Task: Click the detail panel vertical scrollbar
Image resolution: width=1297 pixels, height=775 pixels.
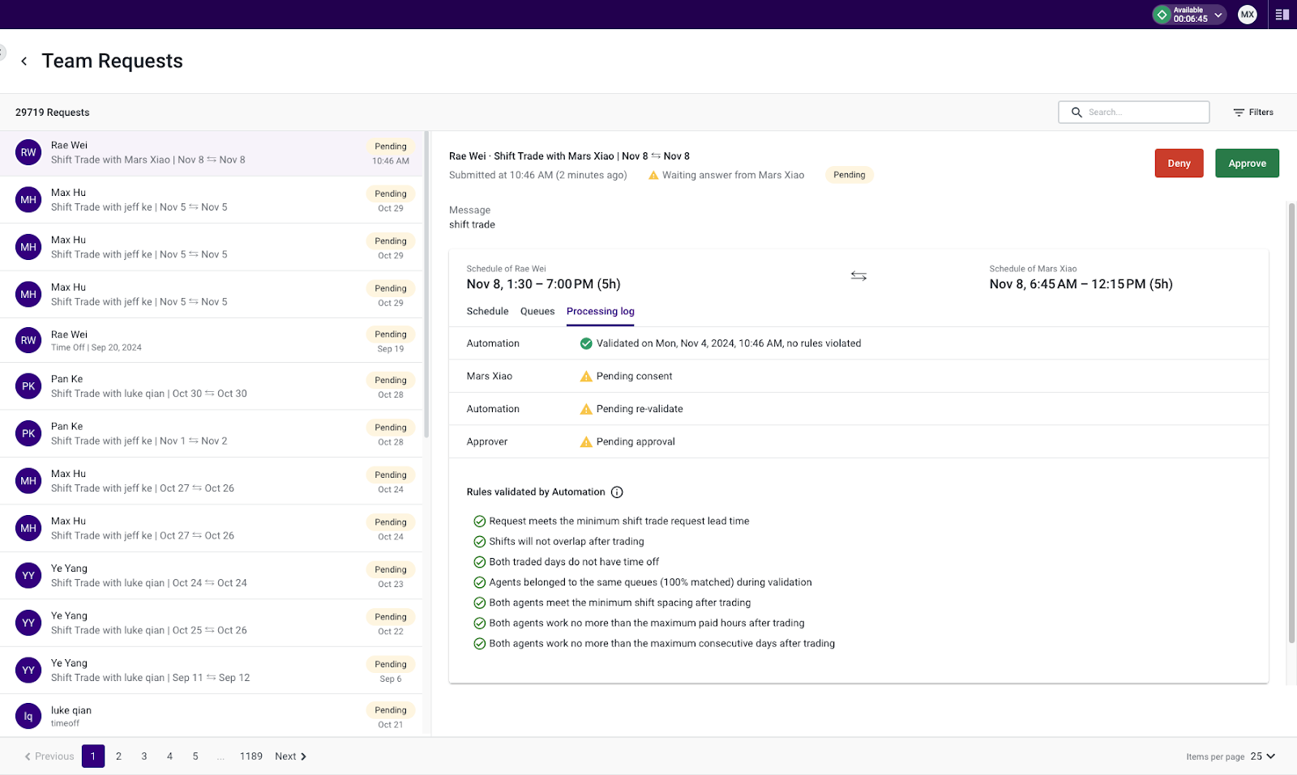Action: click(x=1291, y=421)
